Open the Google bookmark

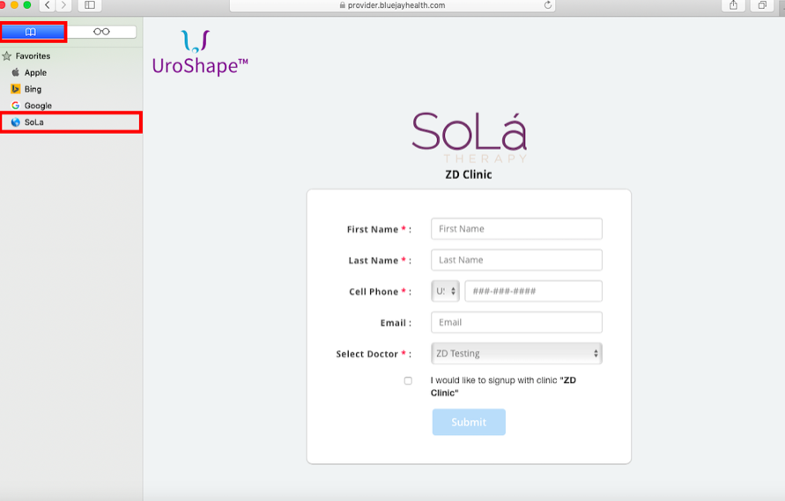pos(32,106)
